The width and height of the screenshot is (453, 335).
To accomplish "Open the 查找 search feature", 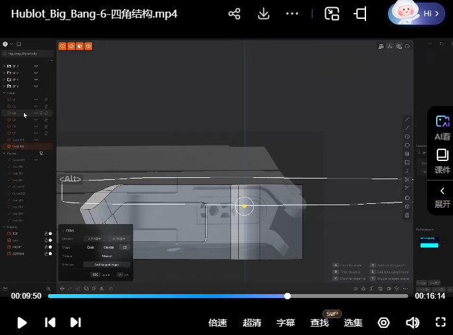I will [319, 323].
